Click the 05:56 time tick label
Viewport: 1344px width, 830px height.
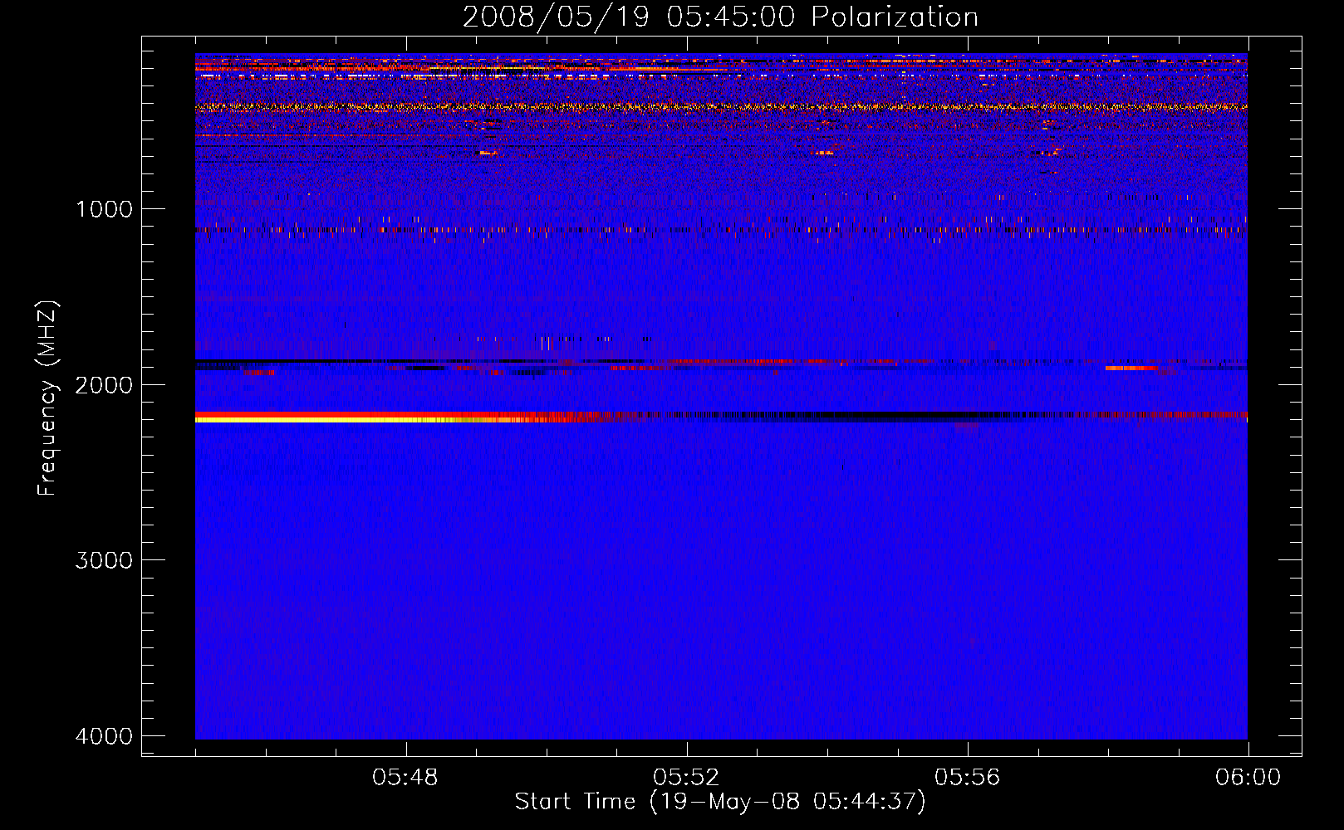point(967,778)
